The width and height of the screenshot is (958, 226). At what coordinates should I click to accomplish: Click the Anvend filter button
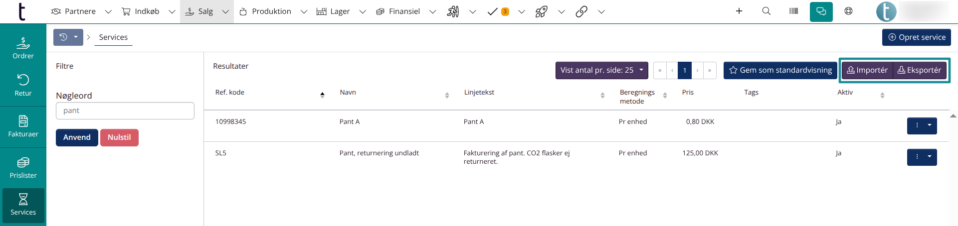pos(77,137)
